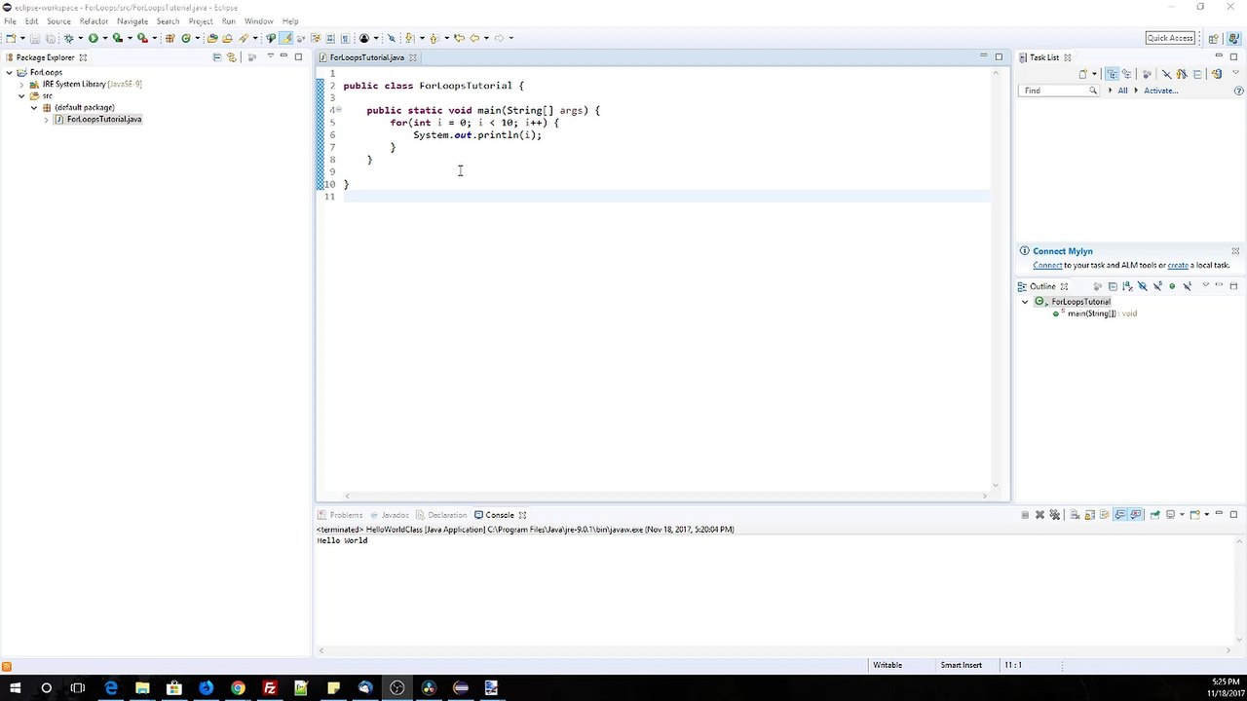Select main(String[]) method in Outline
Screen dimensions: 1247x701
click(1094, 314)
